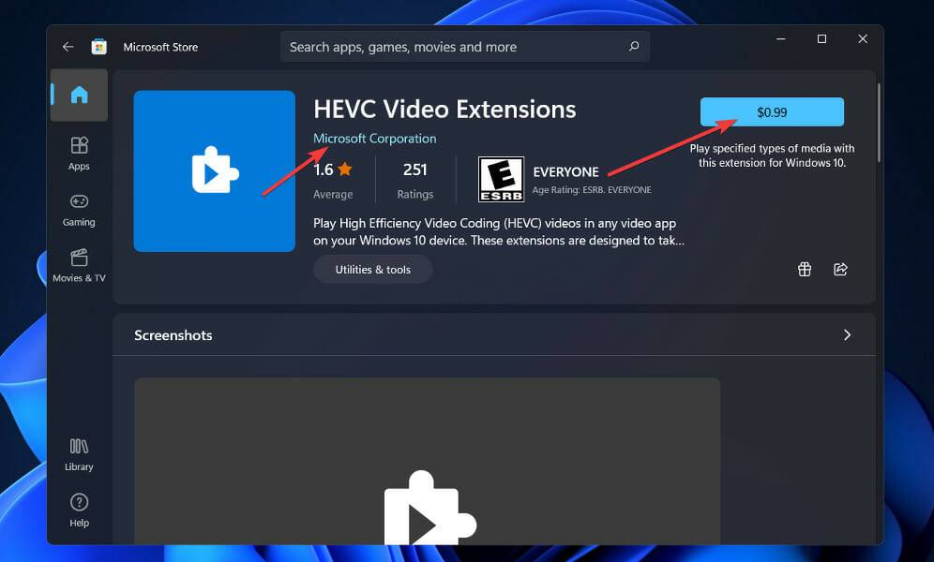Open the HEVC screenshot preview thumbnail

427,462
